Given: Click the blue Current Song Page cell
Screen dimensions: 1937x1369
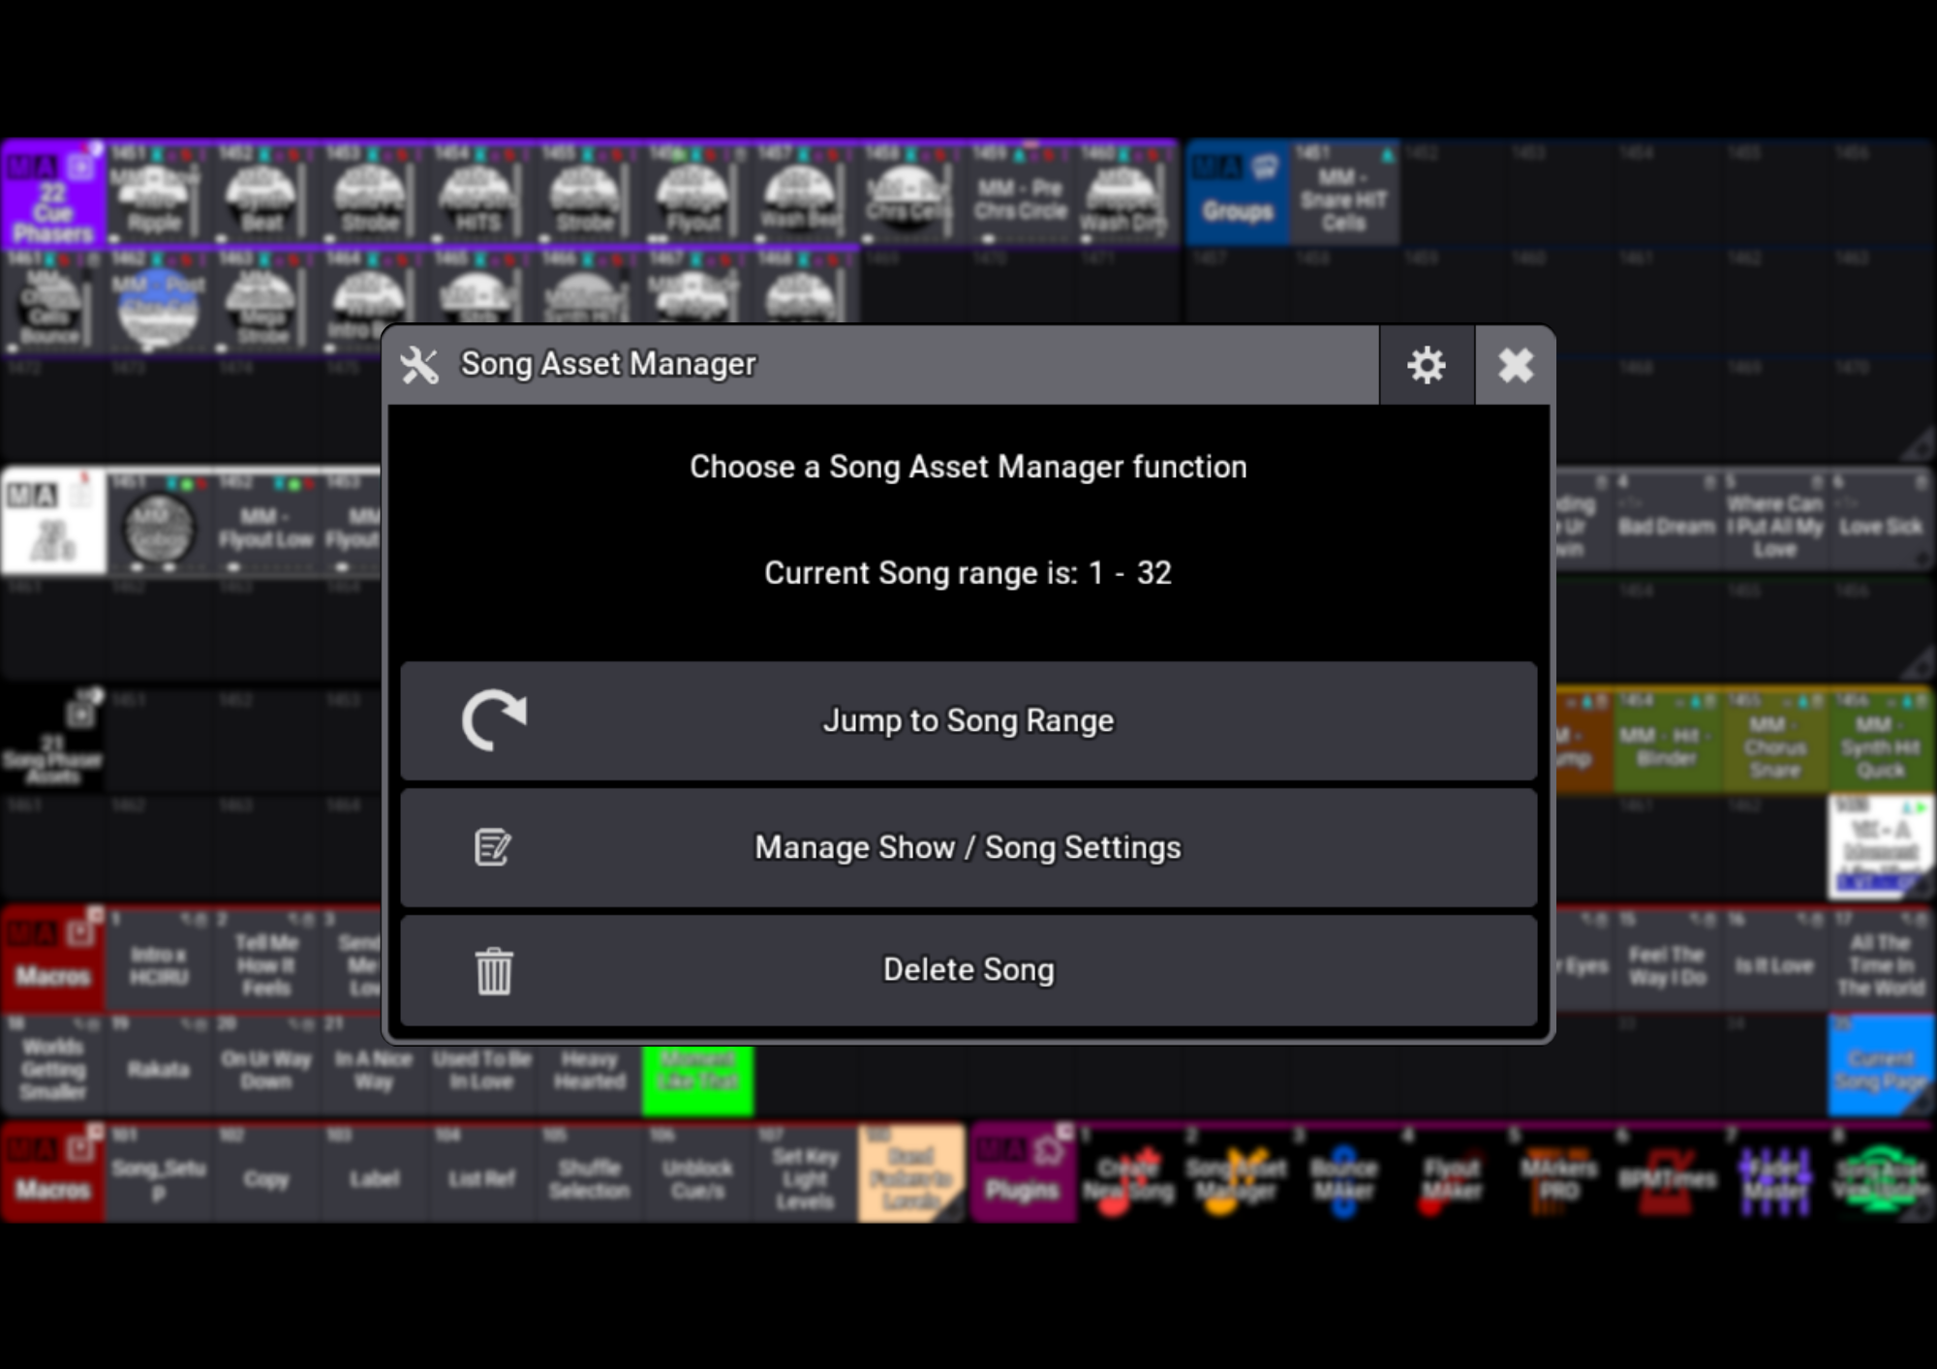Looking at the screenshot, I should pos(1881,1066).
